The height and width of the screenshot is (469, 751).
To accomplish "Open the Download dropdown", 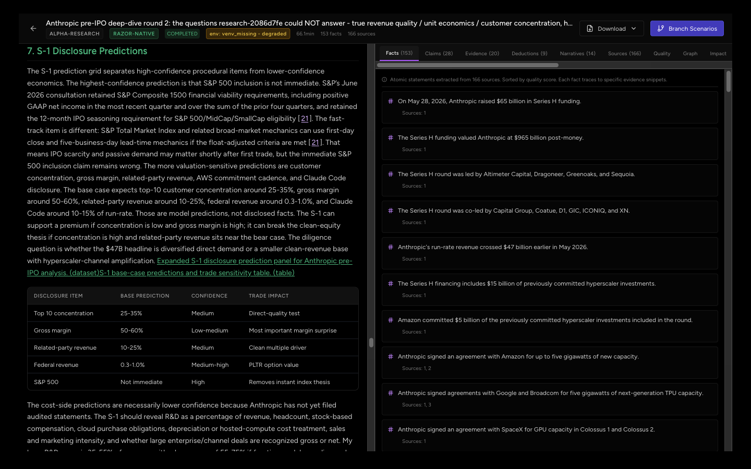I will click(x=611, y=29).
